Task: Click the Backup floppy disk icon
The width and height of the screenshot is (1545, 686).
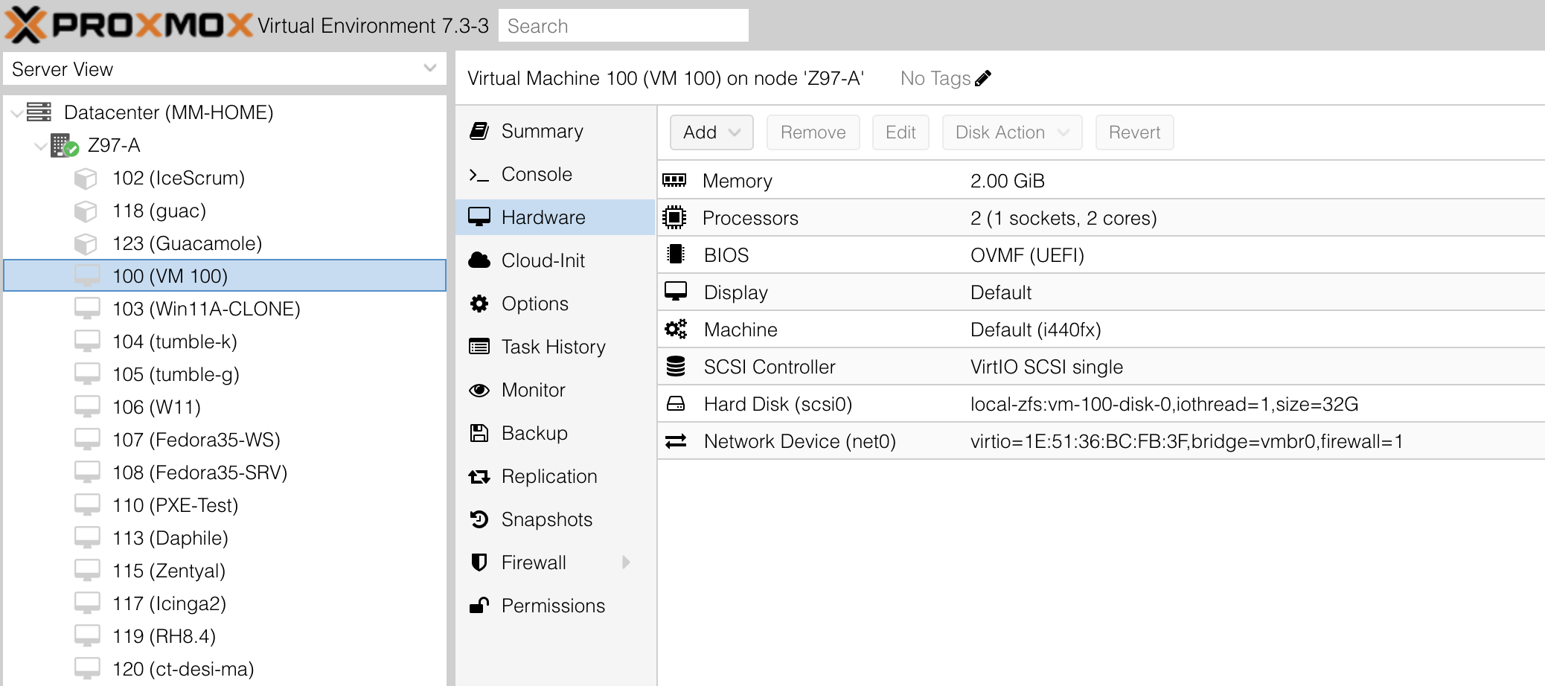Action: pyautogui.click(x=479, y=433)
